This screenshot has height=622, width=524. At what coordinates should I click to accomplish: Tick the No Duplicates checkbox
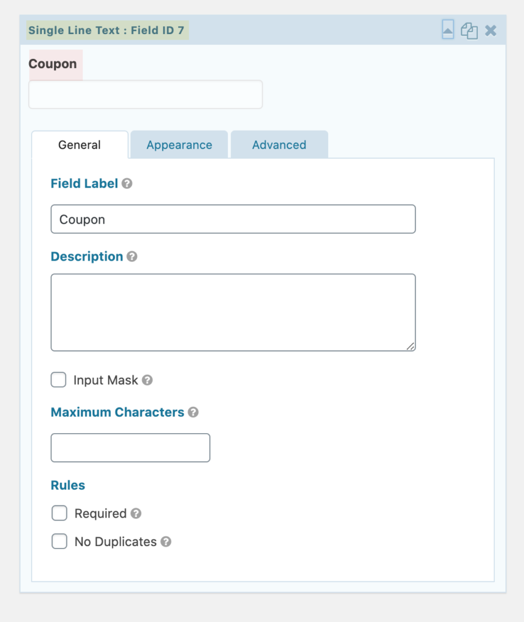[59, 541]
